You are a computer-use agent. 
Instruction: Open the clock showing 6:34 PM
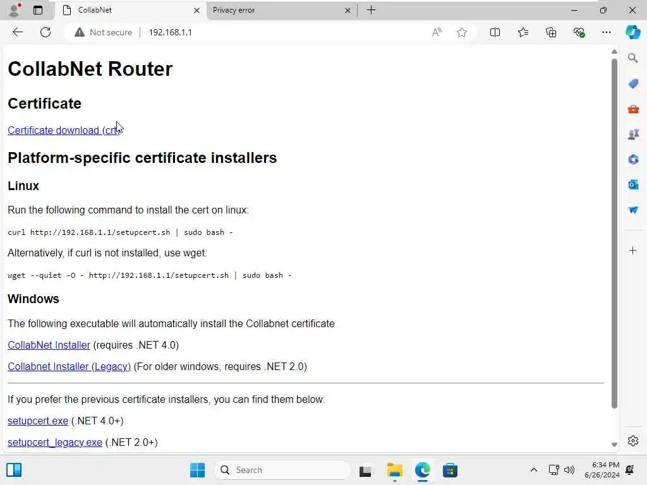[x=602, y=470]
